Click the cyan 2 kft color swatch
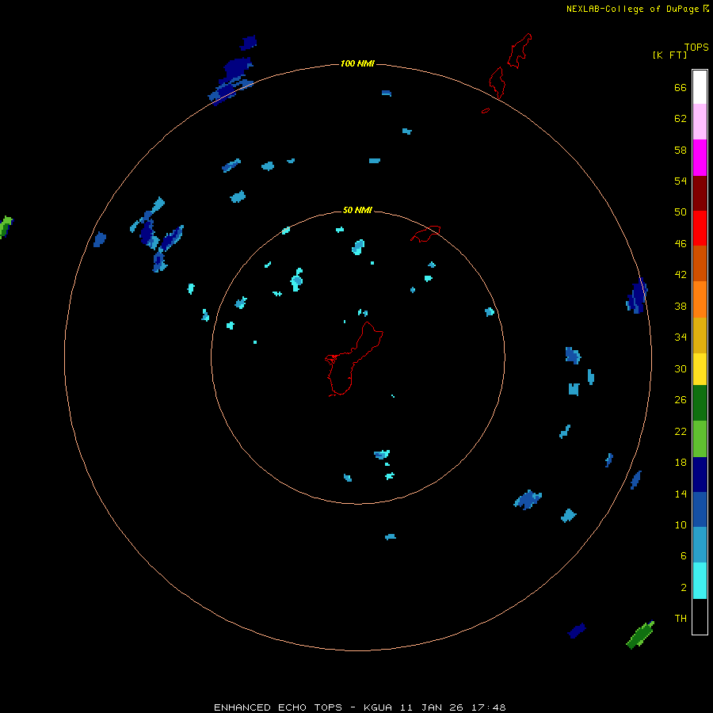 pos(700,581)
